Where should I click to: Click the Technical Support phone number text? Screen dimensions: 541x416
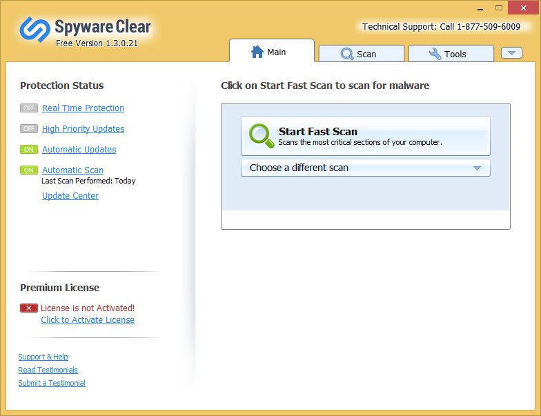point(441,26)
